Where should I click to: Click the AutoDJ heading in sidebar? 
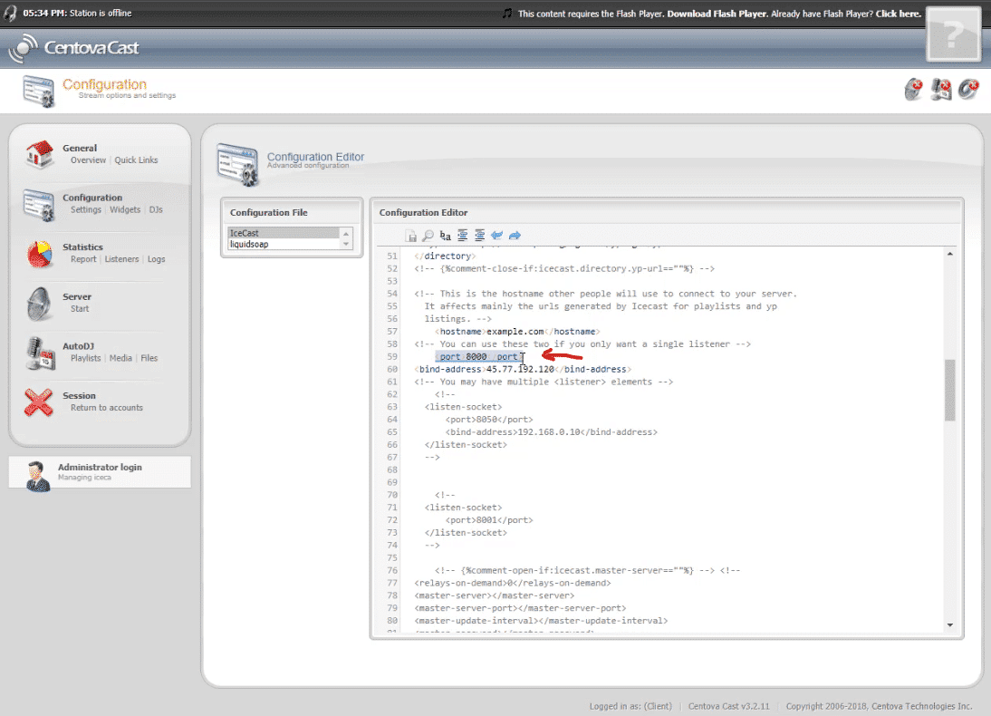(79, 346)
